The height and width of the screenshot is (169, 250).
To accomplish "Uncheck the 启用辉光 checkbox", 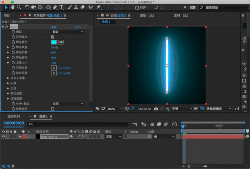I will [x=53, y=37].
